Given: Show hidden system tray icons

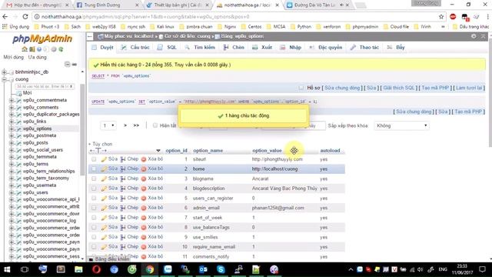Looking at the screenshot, I should (351, 269).
